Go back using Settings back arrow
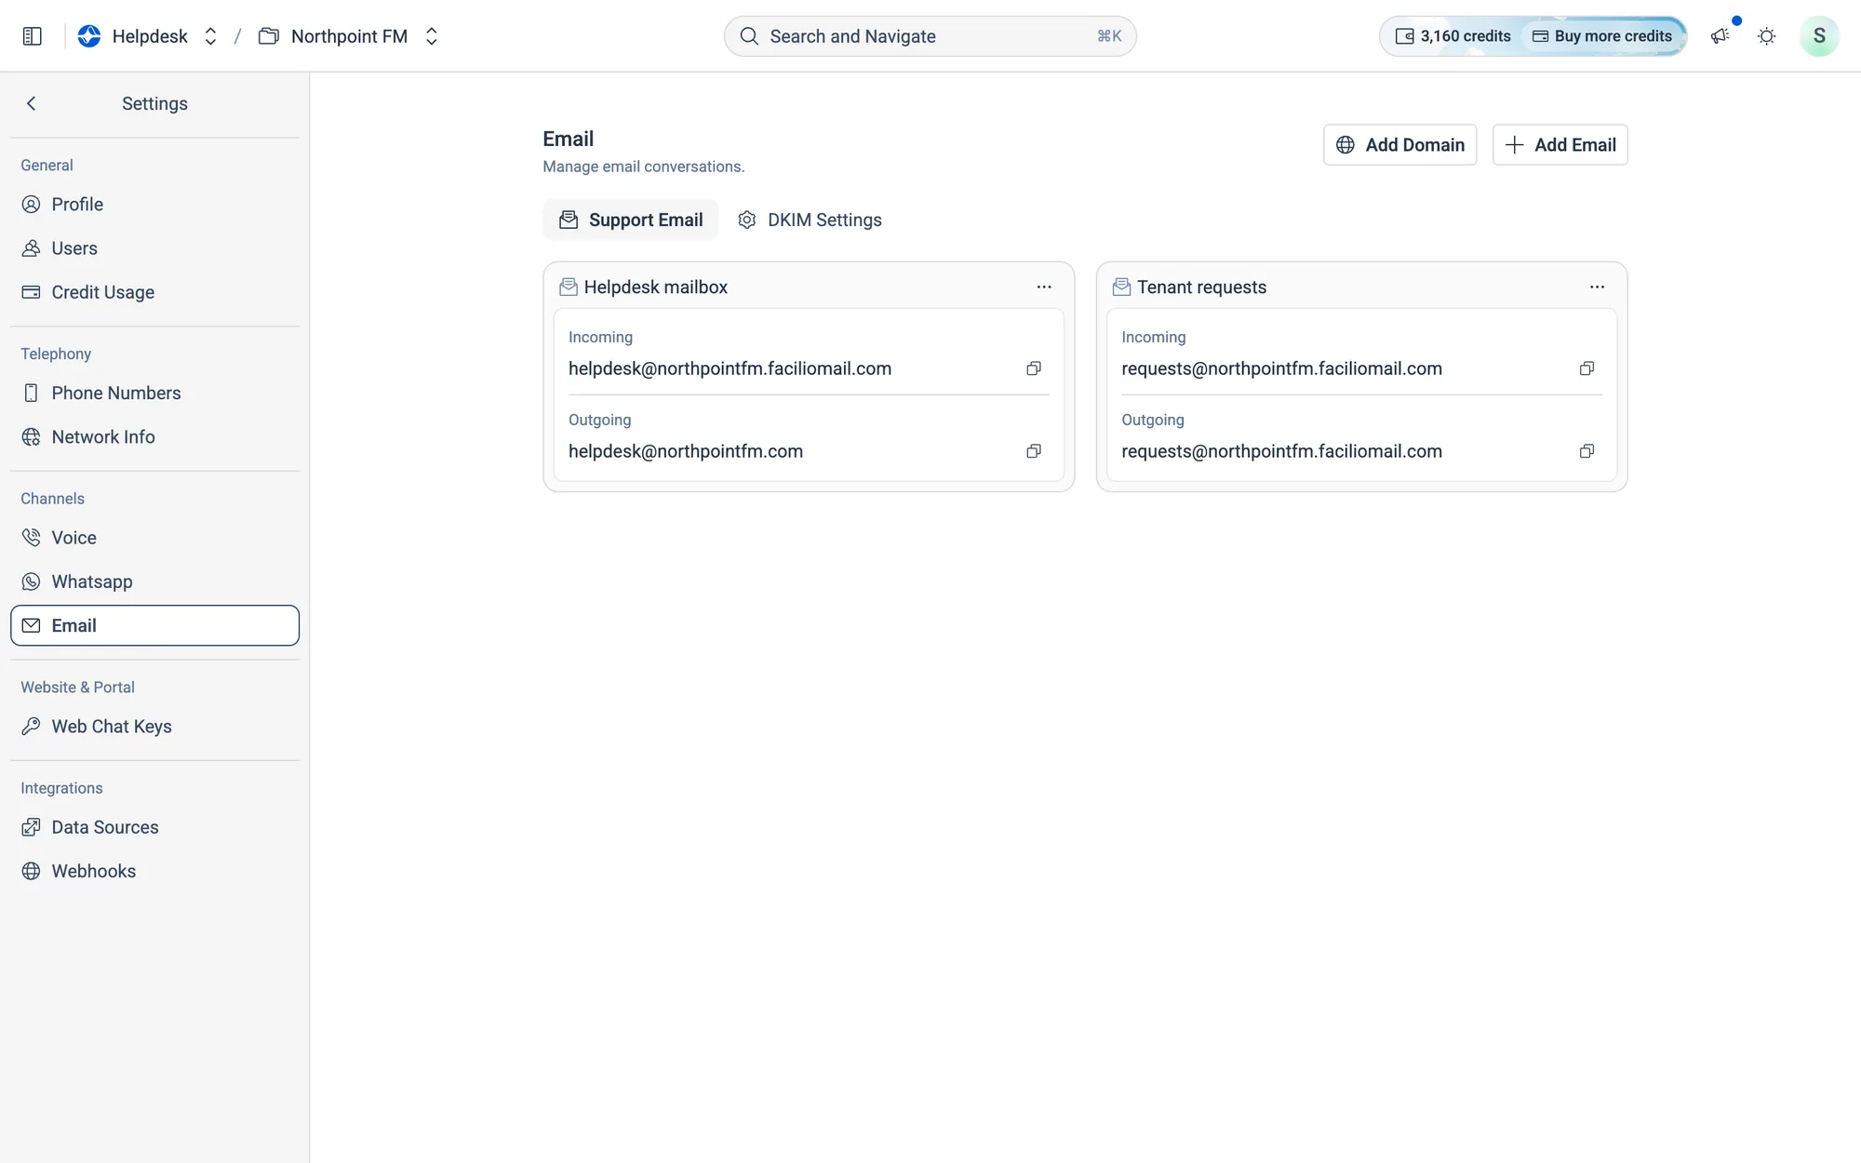This screenshot has width=1861, height=1163. pos(32,103)
